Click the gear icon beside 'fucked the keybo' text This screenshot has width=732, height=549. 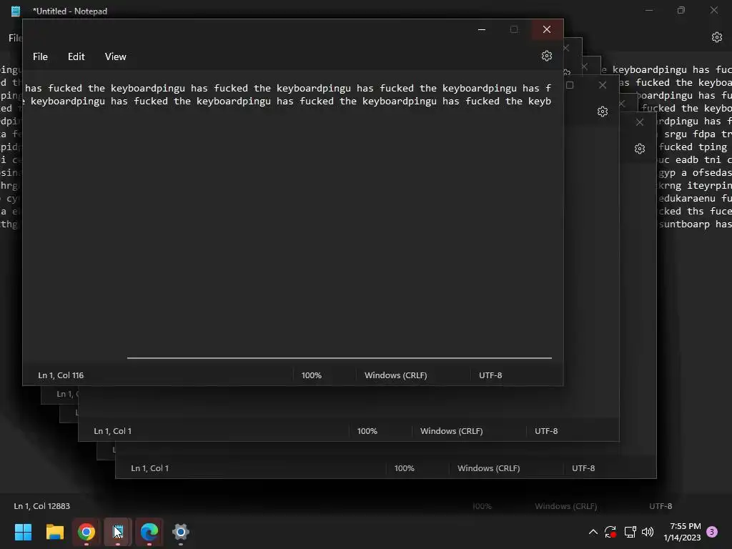pyautogui.click(x=603, y=112)
